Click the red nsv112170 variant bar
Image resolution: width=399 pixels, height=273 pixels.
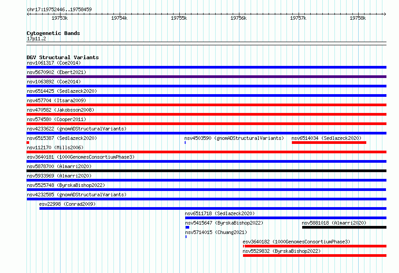pos(206,152)
